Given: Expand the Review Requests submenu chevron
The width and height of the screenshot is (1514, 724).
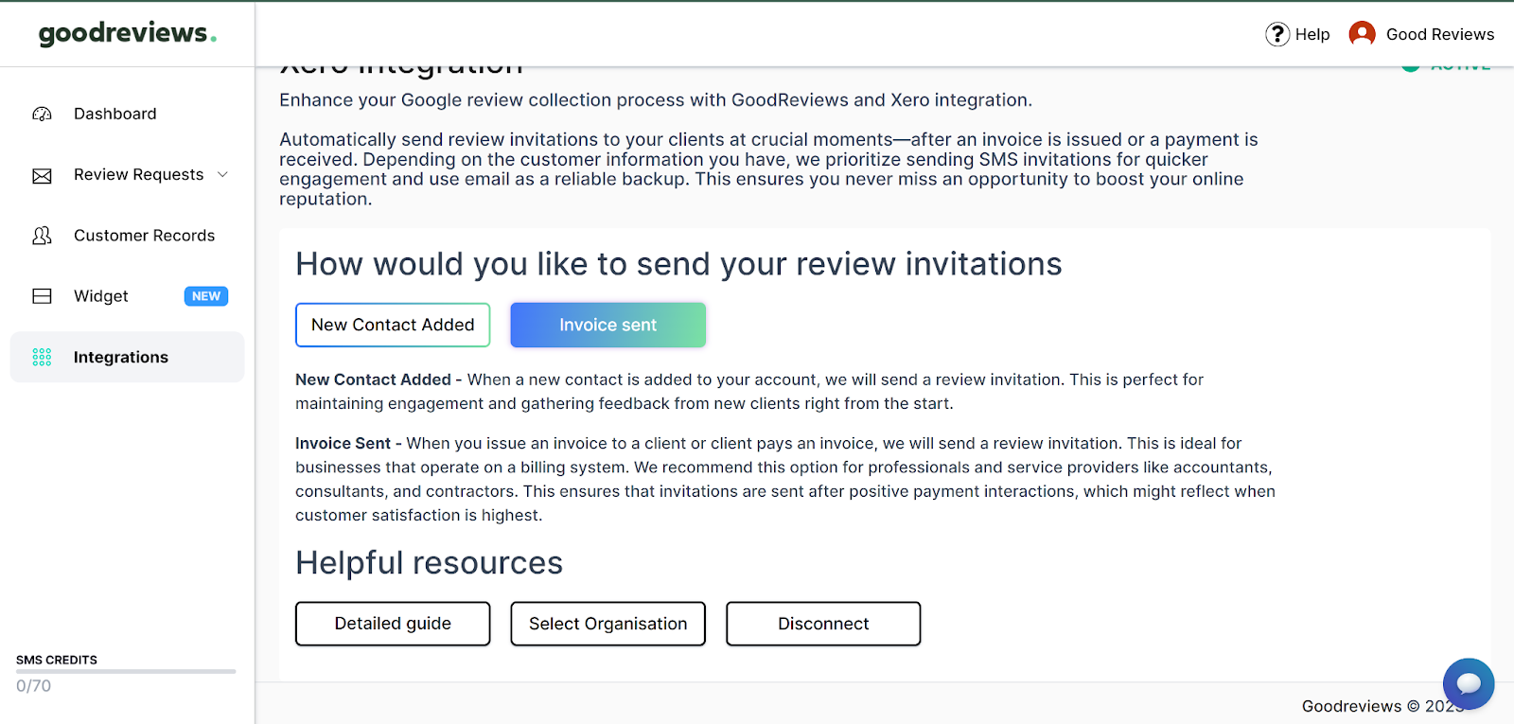Looking at the screenshot, I should (x=223, y=174).
